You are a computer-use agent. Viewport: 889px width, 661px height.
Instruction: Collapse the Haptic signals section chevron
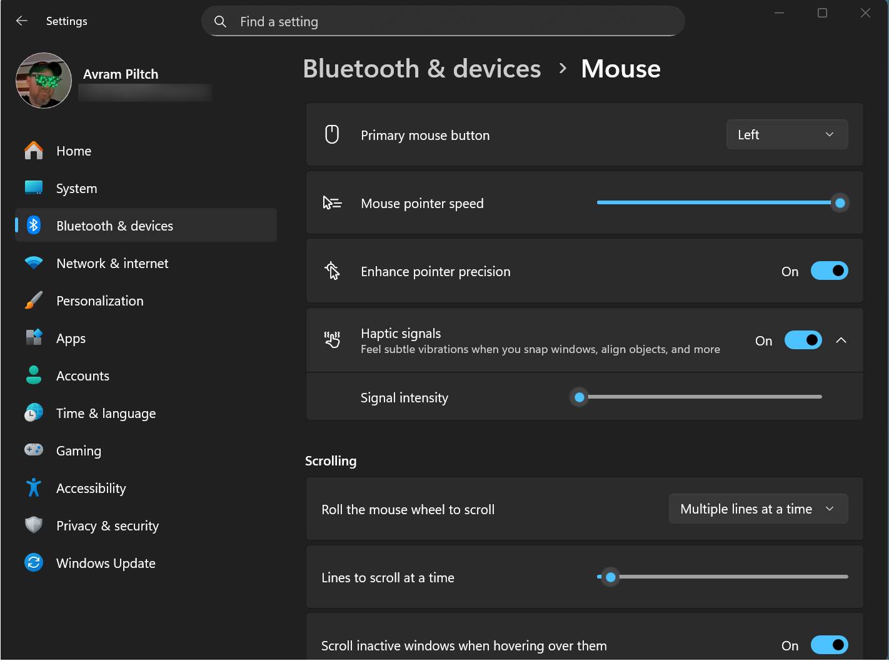[x=841, y=340]
